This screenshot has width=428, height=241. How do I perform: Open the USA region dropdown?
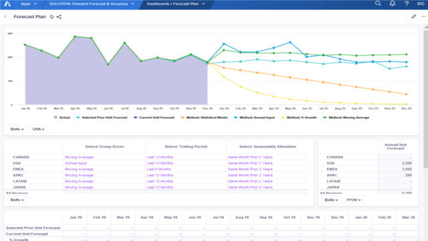39,129
